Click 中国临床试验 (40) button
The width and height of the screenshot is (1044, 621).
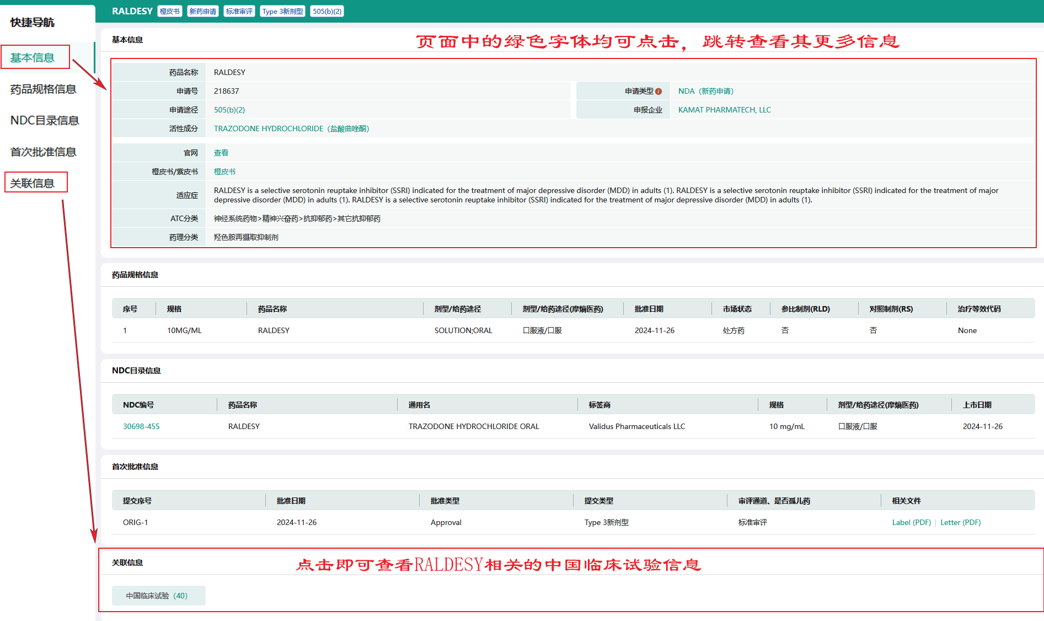point(158,596)
